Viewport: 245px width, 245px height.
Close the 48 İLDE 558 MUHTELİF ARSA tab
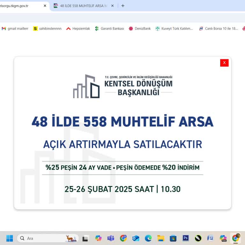coord(112,6)
